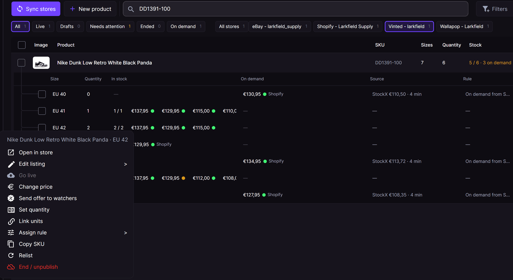Filter by Shopify - Larkfield Supply store
This screenshot has height=280, width=513.
(x=348, y=26)
